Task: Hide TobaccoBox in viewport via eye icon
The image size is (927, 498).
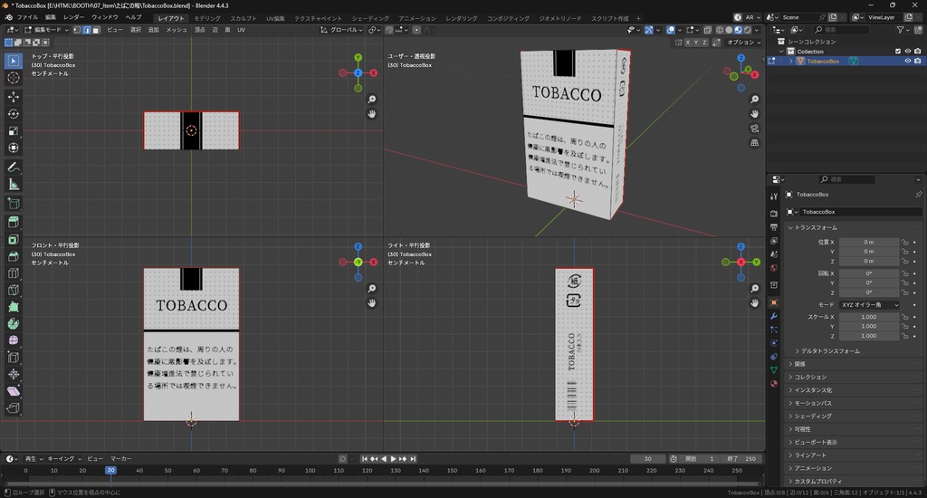Action: (908, 62)
